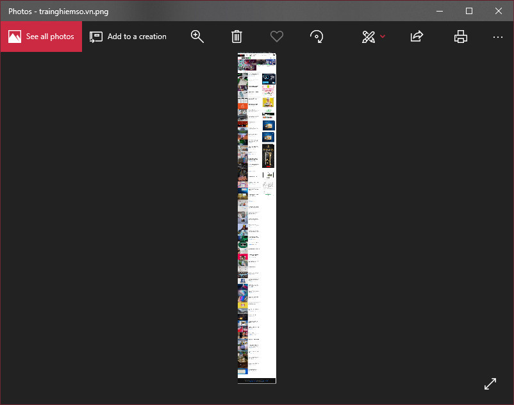Image resolution: width=514 pixels, height=405 pixels.
Task: Click the top header of the displayed screenshot
Action: click(256, 56)
